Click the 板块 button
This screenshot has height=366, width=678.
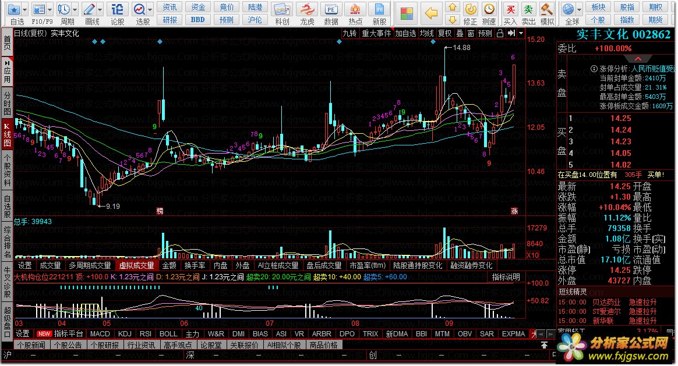[x=598, y=8]
